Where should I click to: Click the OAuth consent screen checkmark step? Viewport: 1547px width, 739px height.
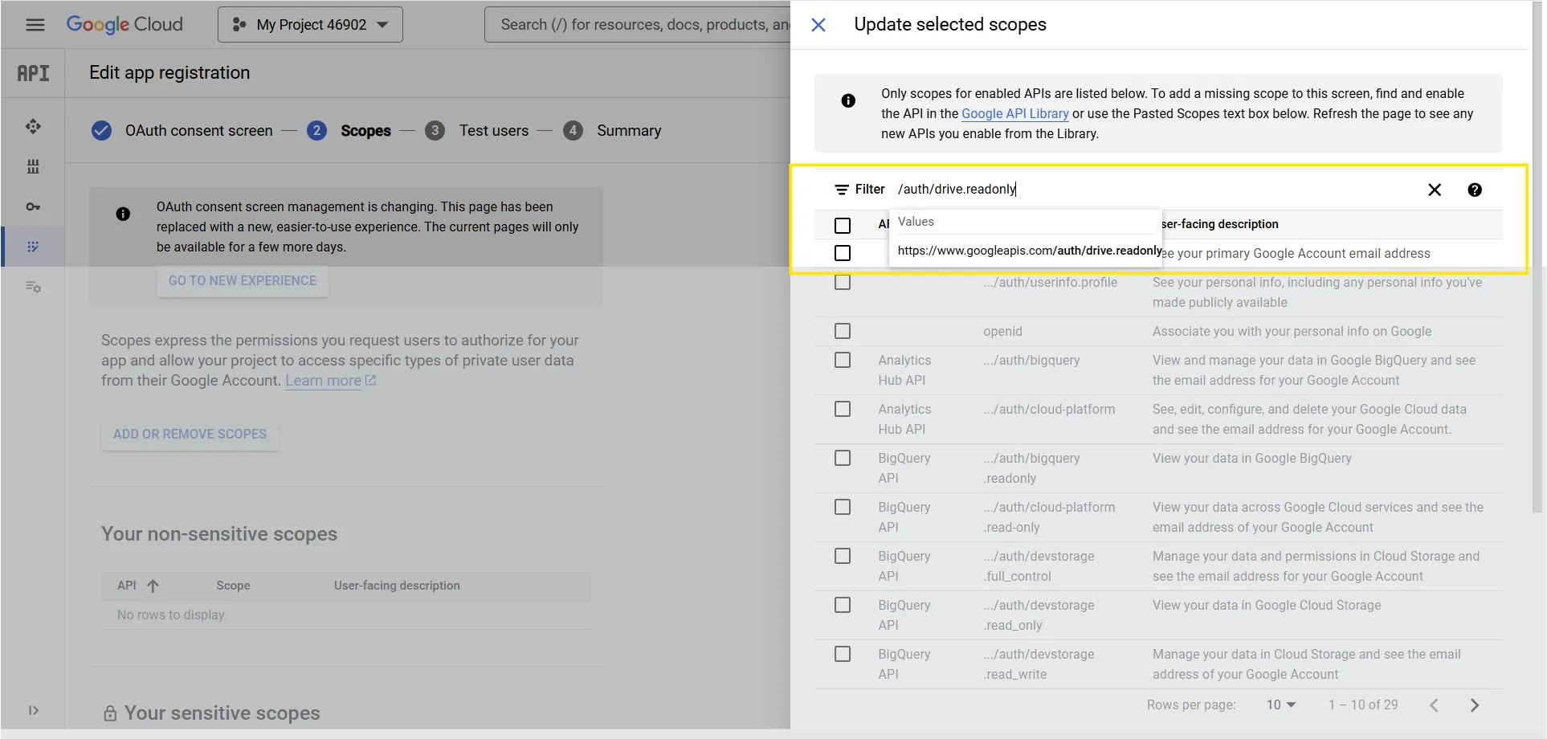click(x=101, y=130)
